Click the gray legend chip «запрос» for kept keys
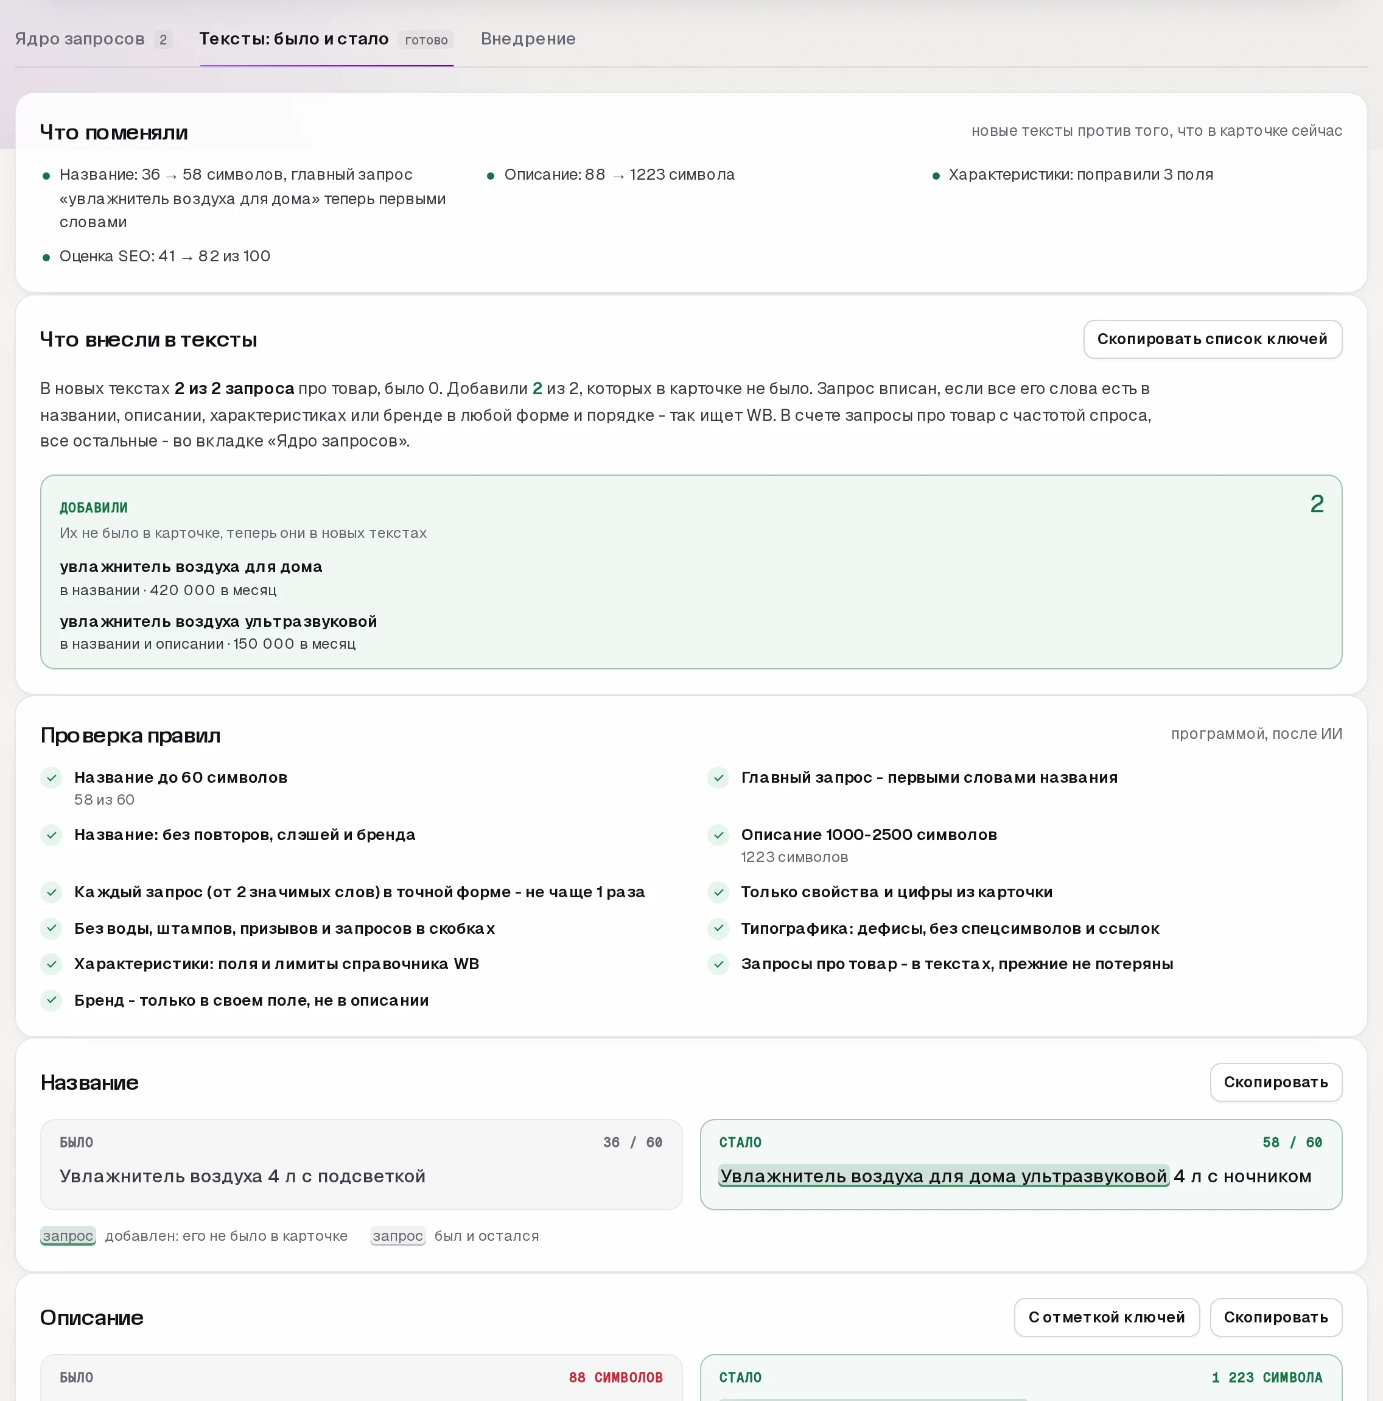 pos(398,1236)
